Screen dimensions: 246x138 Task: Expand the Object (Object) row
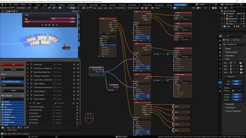[28, 84]
